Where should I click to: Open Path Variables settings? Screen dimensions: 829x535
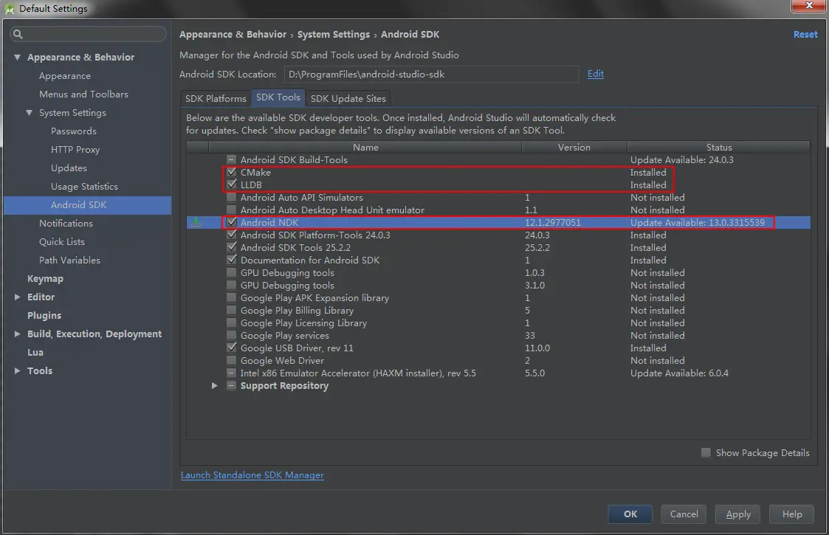coord(69,260)
